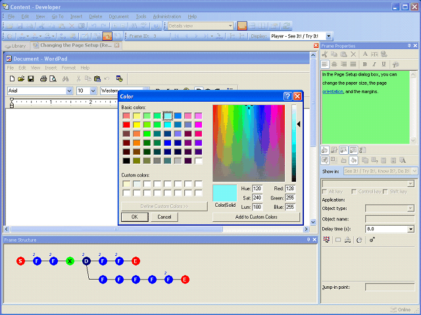421x315 pixels.
Task: Open the Delay time dropdown showing 8.0
Action: 410,229
